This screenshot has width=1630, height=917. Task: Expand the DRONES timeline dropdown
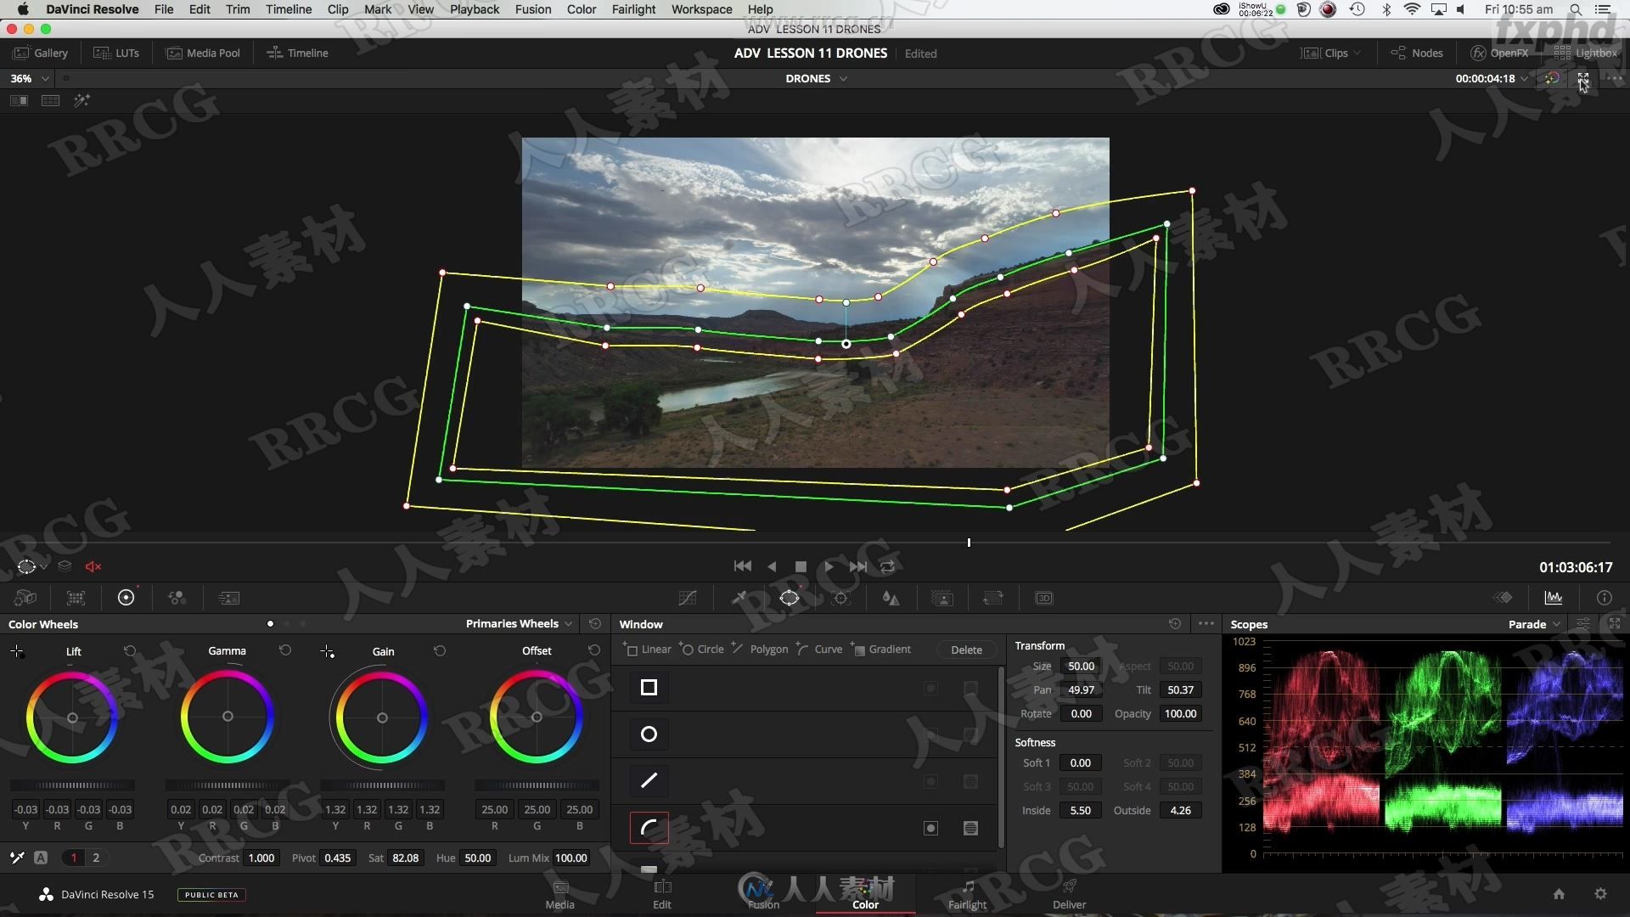pyautogui.click(x=843, y=78)
